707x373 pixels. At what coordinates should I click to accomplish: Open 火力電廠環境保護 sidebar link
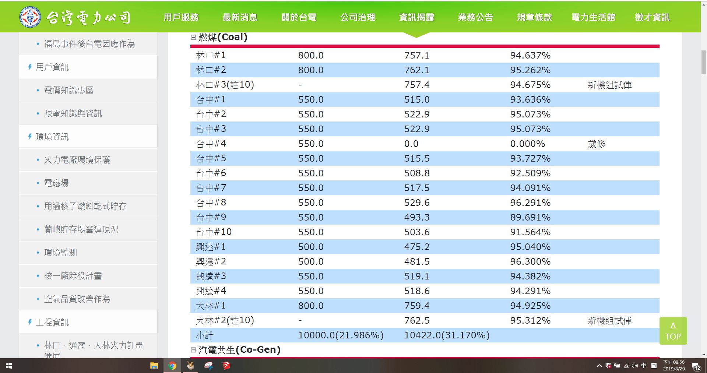click(77, 160)
